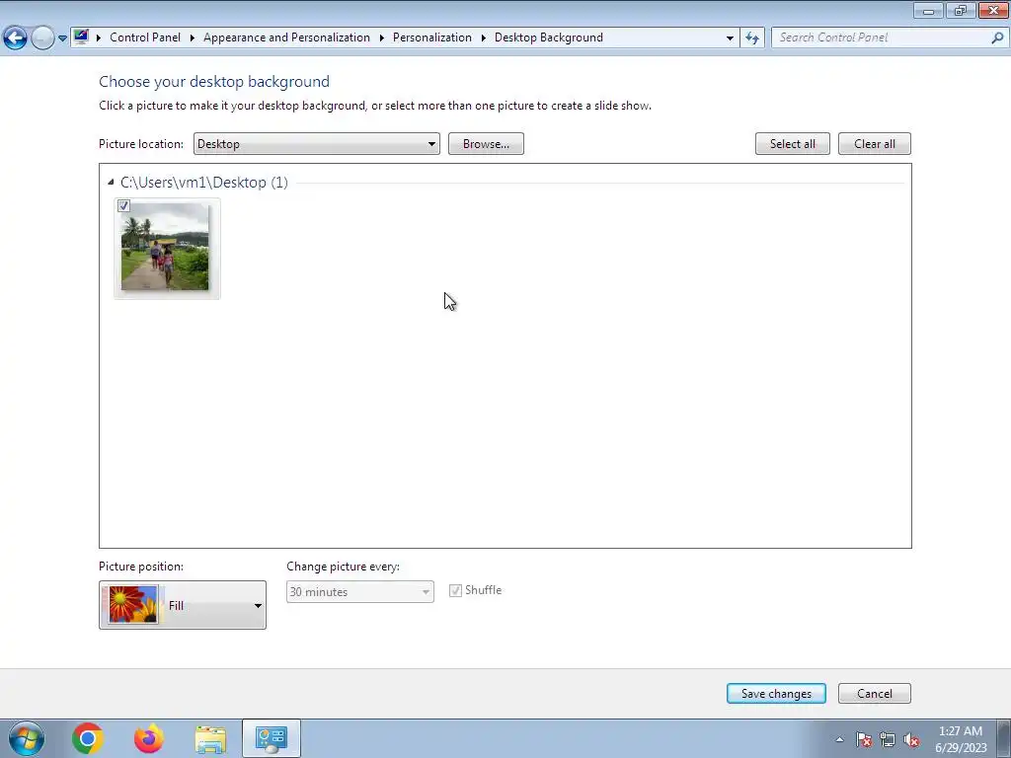
Task: Select Desktop Background breadcrumb
Action: click(549, 38)
